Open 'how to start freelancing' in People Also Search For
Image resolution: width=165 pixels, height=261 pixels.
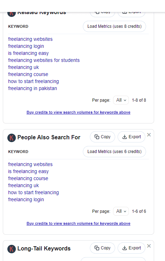pyautogui.click(x=34, y=193)
